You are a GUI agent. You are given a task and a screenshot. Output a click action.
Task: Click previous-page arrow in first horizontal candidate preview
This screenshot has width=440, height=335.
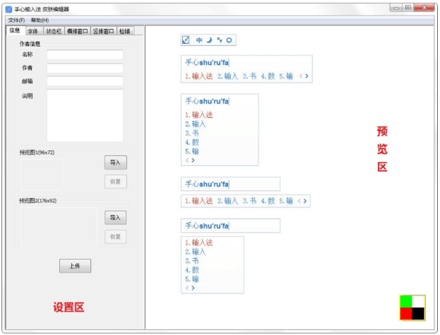click(x=301, y=76)
